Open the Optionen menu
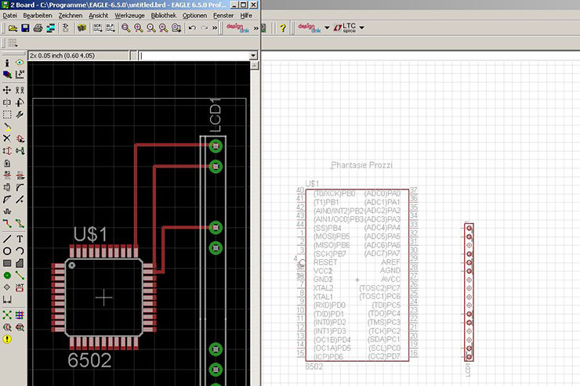 pyautogui.click(x=194, y=16)
